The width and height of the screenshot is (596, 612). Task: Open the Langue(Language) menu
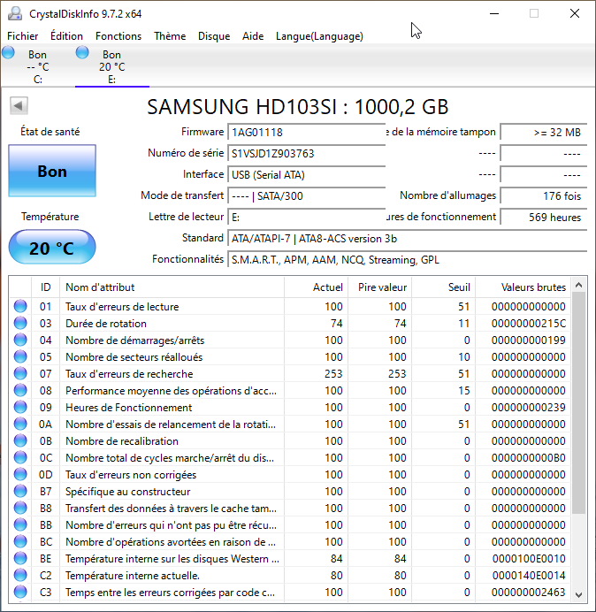pos(319,36)
